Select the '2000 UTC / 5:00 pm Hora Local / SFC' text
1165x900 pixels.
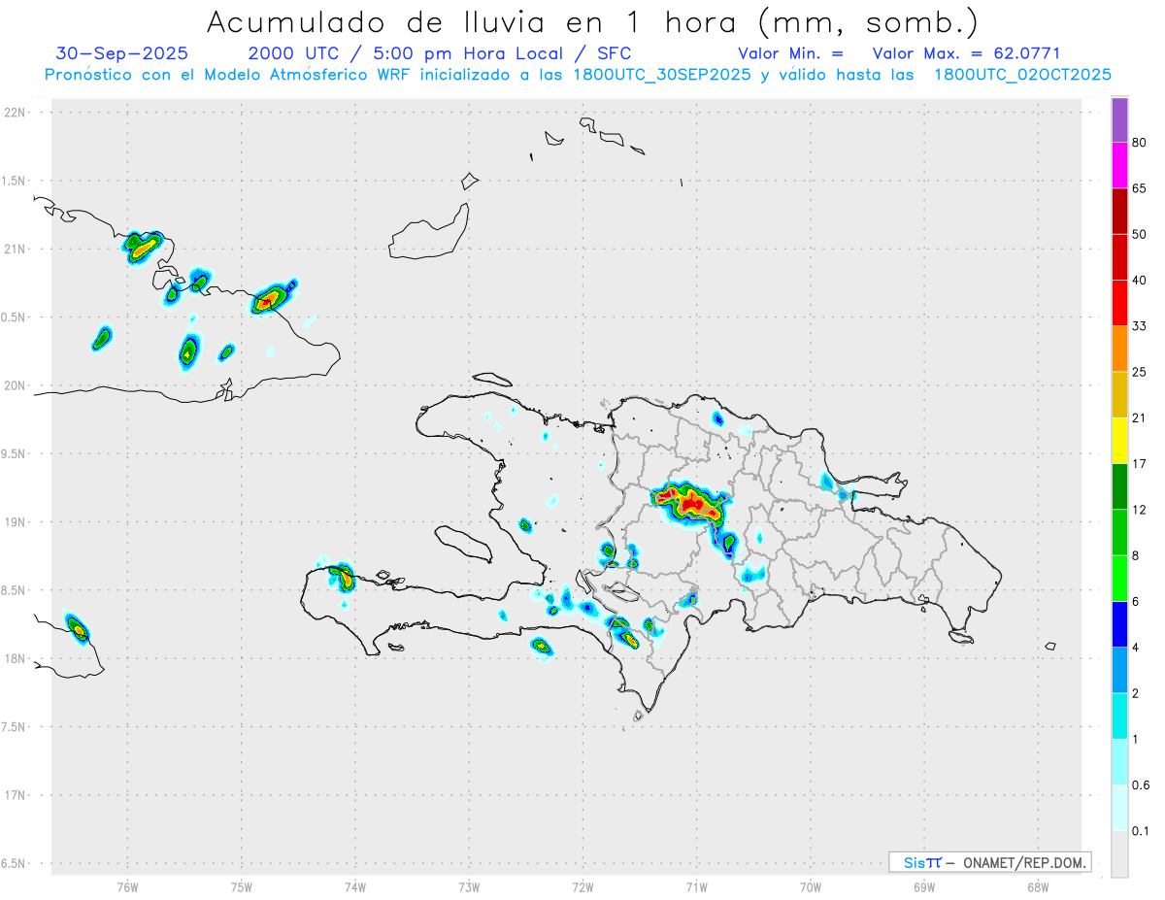(x=440, y=53)
